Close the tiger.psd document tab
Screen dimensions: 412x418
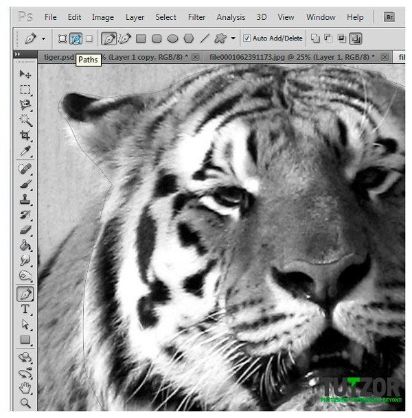(x=196, y=57)
